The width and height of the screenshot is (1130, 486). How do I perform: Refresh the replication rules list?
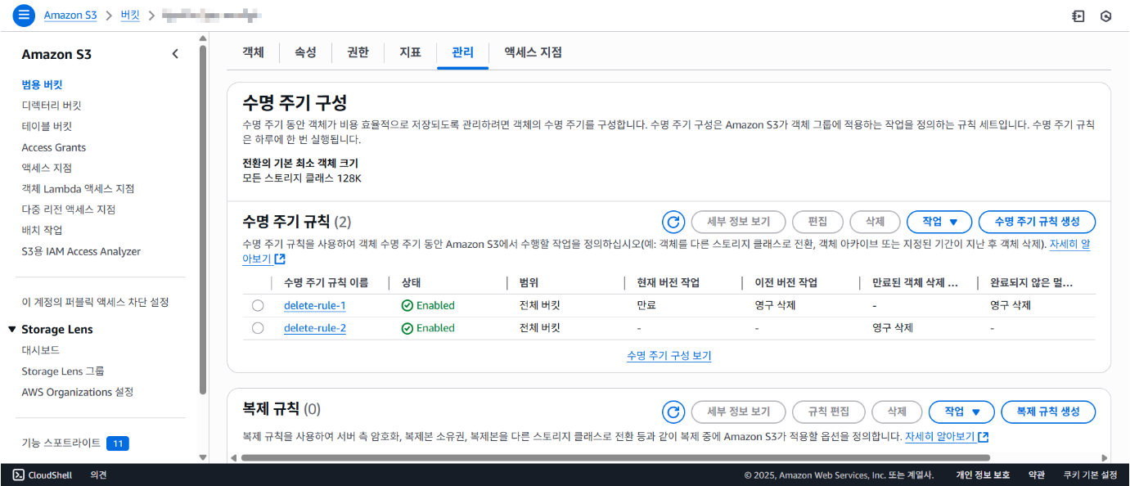673,412
